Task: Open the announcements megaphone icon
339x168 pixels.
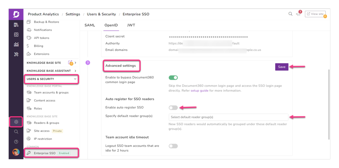Action: (x=298, y=14)
